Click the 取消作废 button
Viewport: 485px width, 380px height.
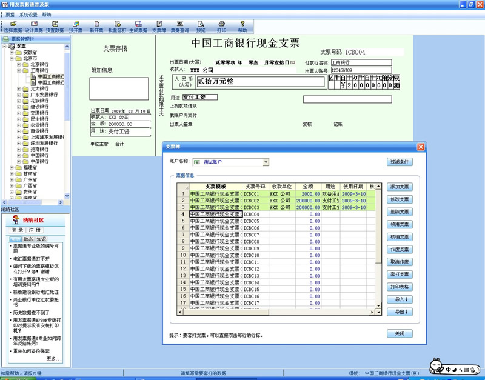click(400, 262)
